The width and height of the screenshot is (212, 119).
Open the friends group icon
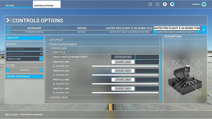[x=157, y=4]
